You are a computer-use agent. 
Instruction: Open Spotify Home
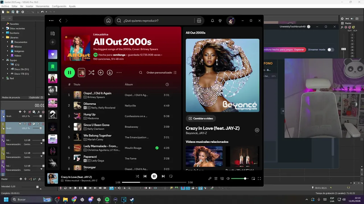[108, 21]
